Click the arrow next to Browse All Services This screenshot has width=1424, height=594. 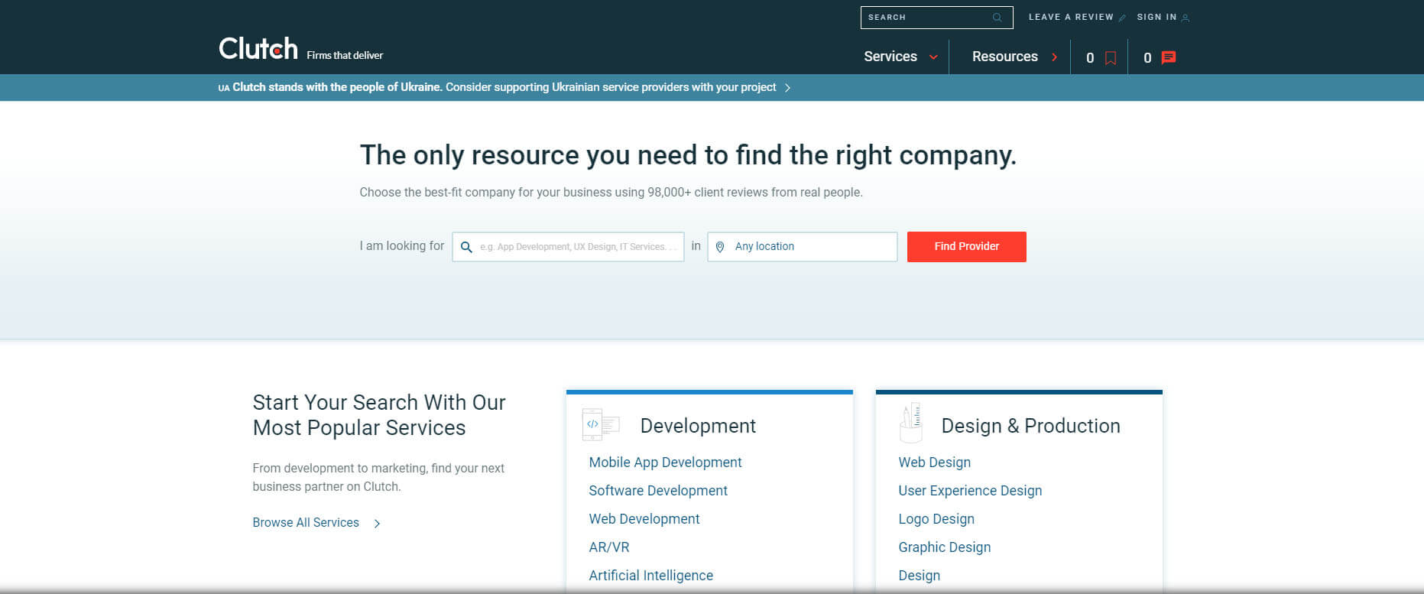tap(377, 524)
